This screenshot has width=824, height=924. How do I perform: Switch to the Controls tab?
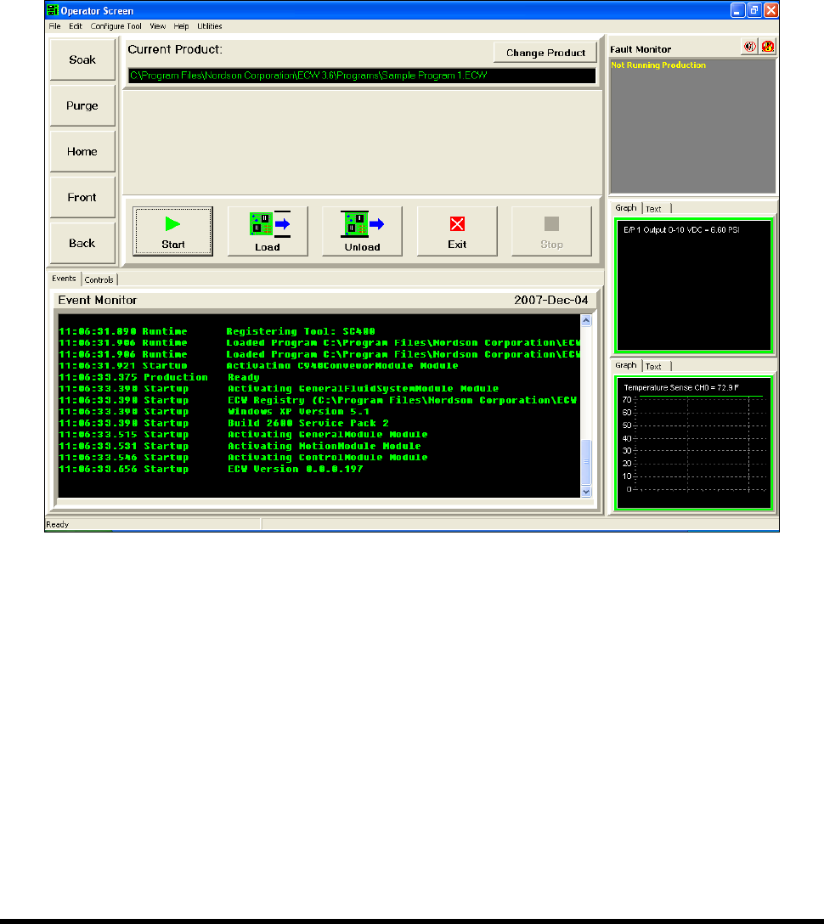coord(99,280)
